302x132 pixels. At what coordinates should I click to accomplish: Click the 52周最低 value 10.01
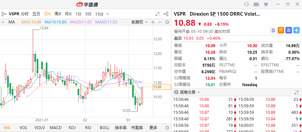[210, 85]
